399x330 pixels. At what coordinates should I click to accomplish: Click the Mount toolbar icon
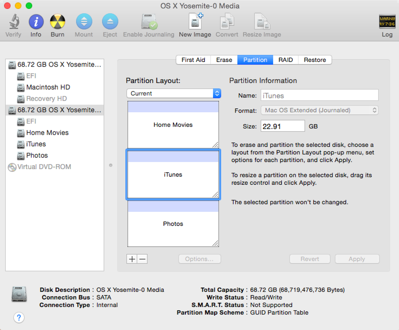tap(84, 22)
